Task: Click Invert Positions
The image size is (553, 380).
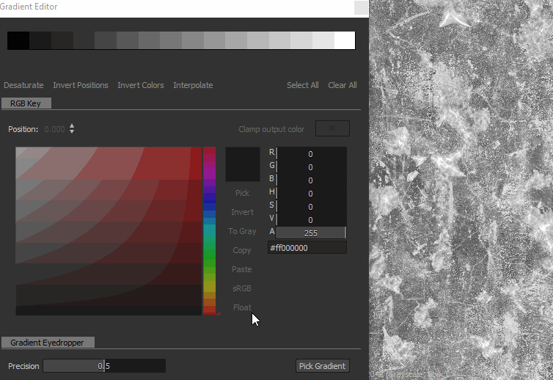Action: pos(81,85)
